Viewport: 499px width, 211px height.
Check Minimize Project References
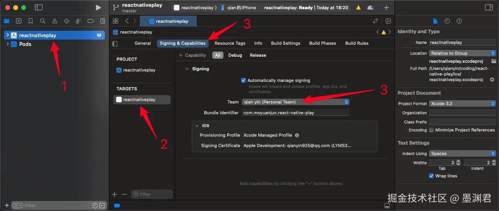click(x=431, y=130)
